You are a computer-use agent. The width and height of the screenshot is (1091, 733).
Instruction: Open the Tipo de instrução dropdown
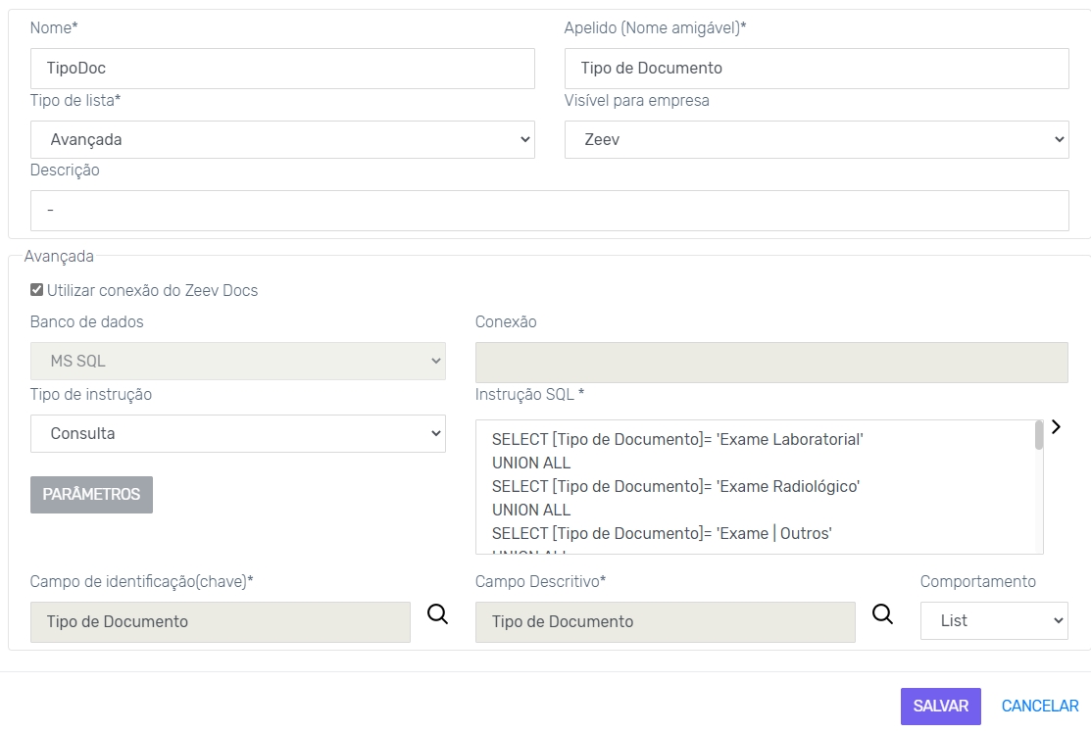coord(237,433)
